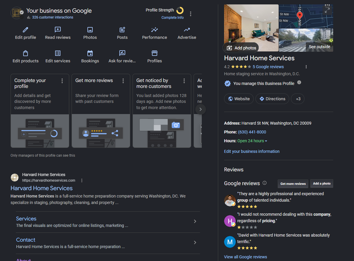Open the Photos icon
The width and height of the screenshot is (354, 261).
[90, 30]
